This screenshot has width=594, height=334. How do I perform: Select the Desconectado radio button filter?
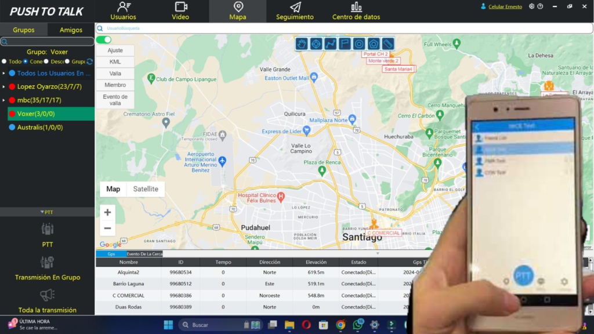coord(46,61)
